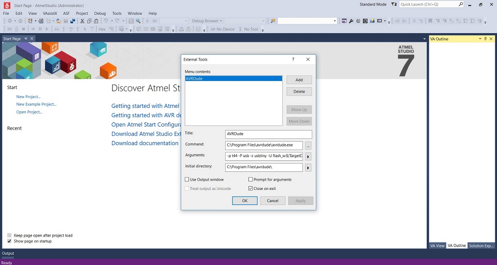Click the Cut scissors icon
This screenshot has width=497, height=265.
82,21
